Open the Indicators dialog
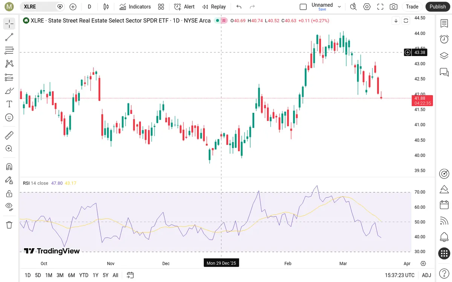The image size is (452, 282). [x=135, y=7]
